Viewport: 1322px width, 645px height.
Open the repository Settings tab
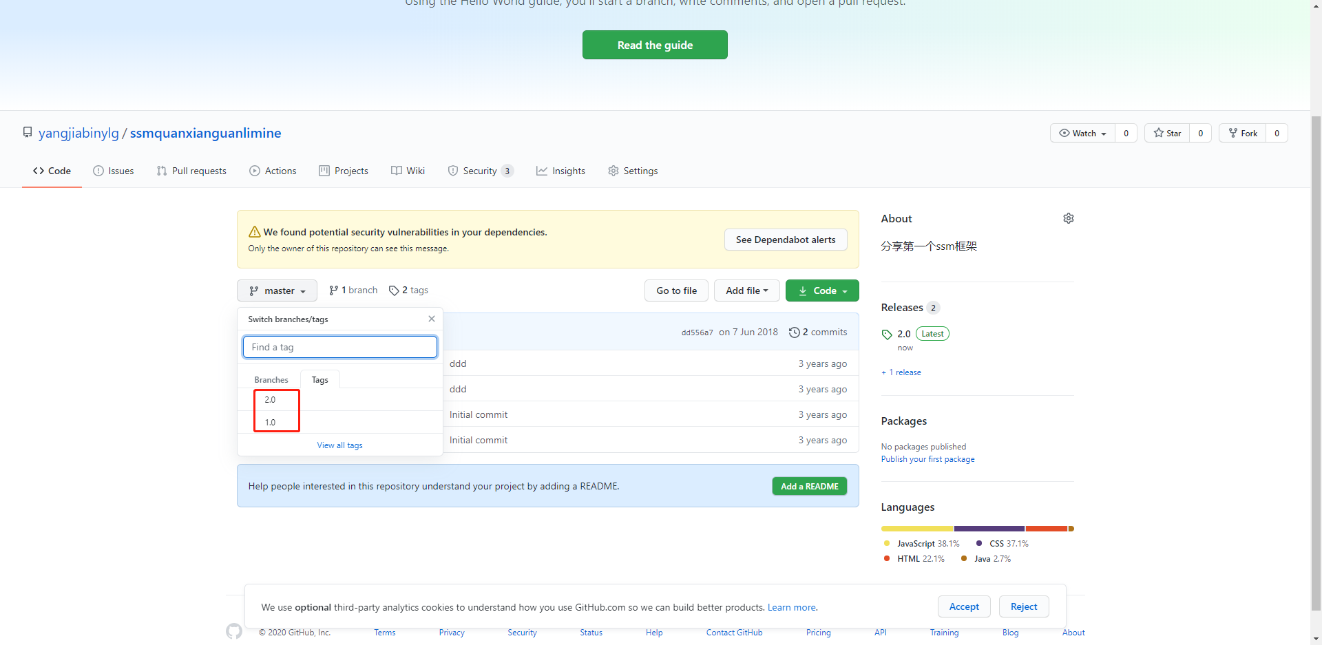point(633,171)
